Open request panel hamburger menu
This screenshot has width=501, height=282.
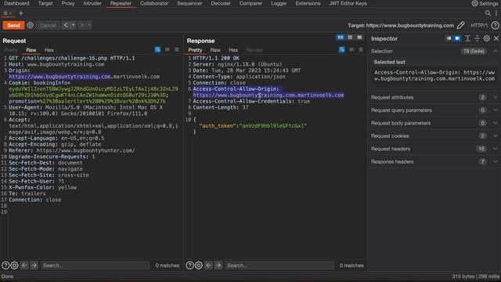tap(177, 49)
